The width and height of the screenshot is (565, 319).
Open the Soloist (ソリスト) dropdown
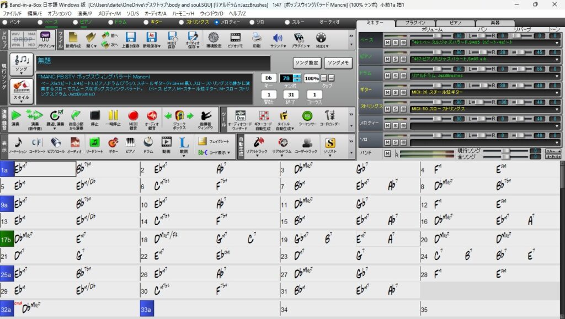pos(330,146)
